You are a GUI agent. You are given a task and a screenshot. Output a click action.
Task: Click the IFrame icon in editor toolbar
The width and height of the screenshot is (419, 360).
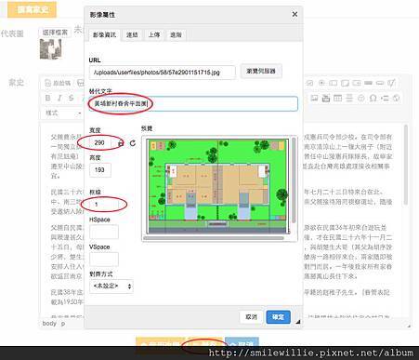396,99
